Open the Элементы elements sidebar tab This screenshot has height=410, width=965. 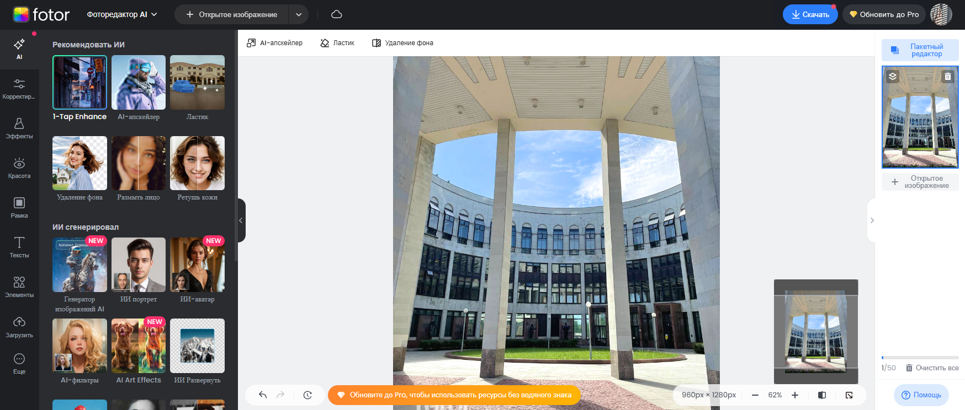click(19, 287)
